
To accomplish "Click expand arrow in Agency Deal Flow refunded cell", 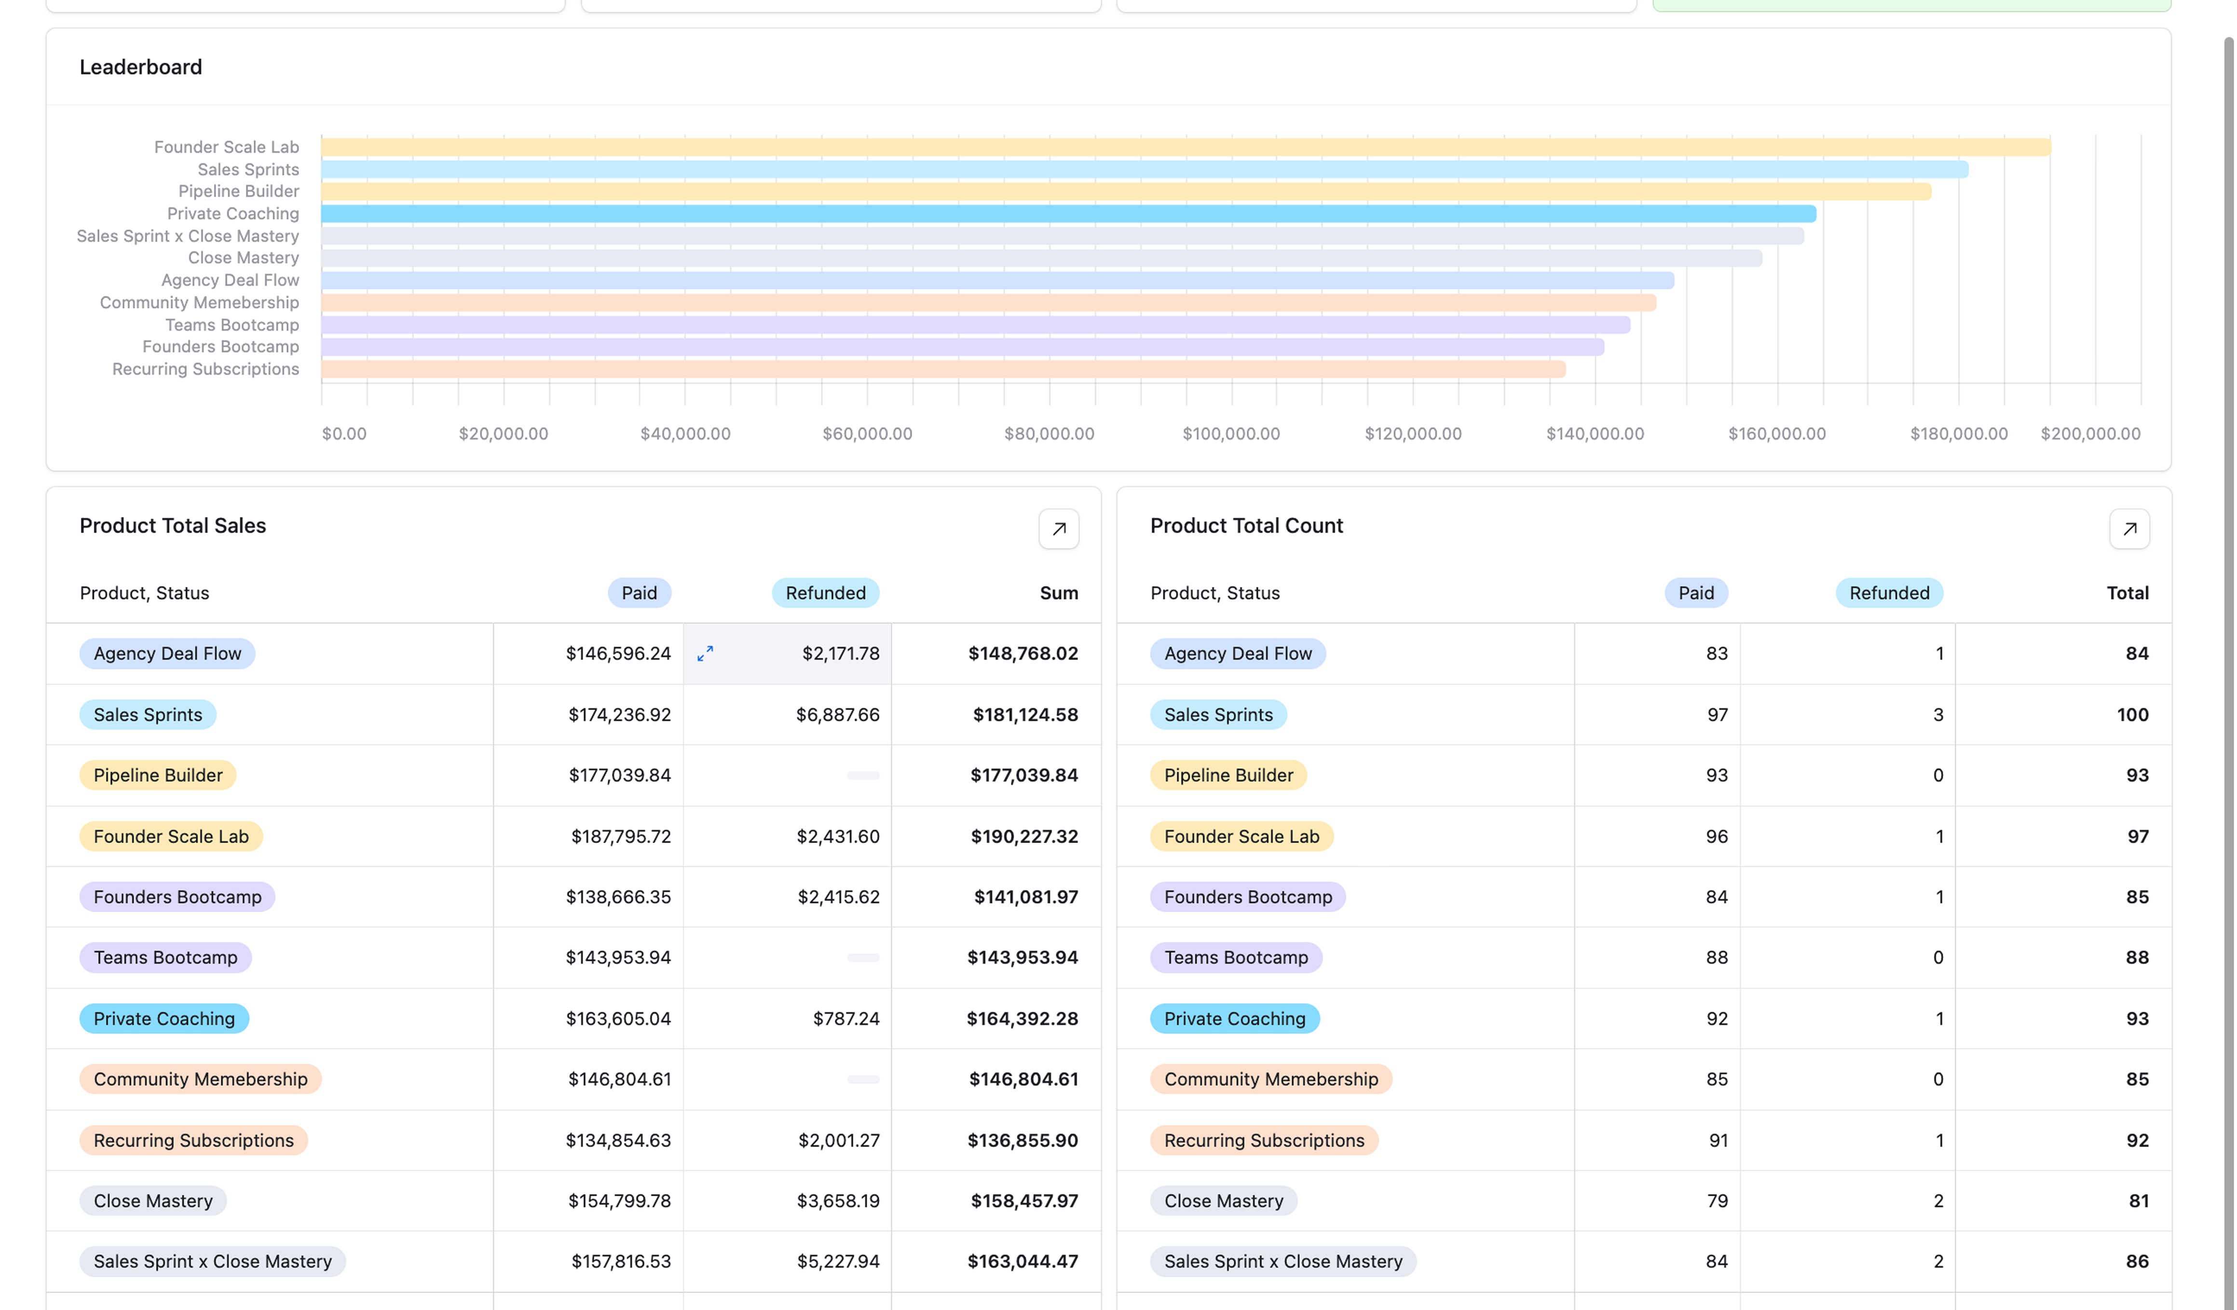I will (706, 653).
